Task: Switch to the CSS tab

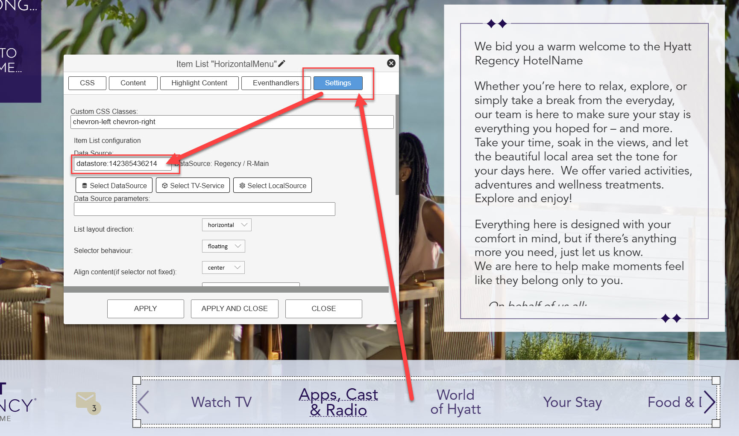Action: [x=87, y=83]
